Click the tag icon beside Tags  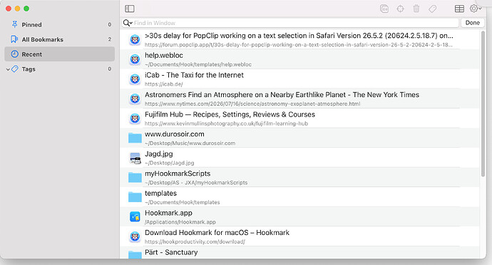(14, 69)
